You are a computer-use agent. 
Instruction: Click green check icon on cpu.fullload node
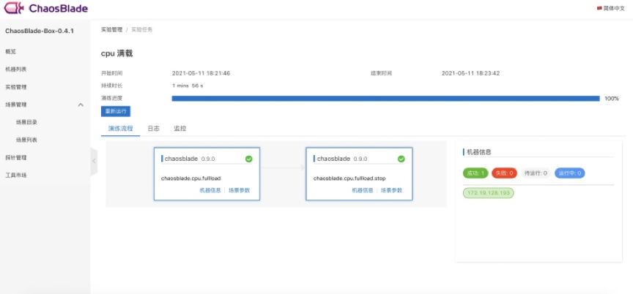pos(248,159)
